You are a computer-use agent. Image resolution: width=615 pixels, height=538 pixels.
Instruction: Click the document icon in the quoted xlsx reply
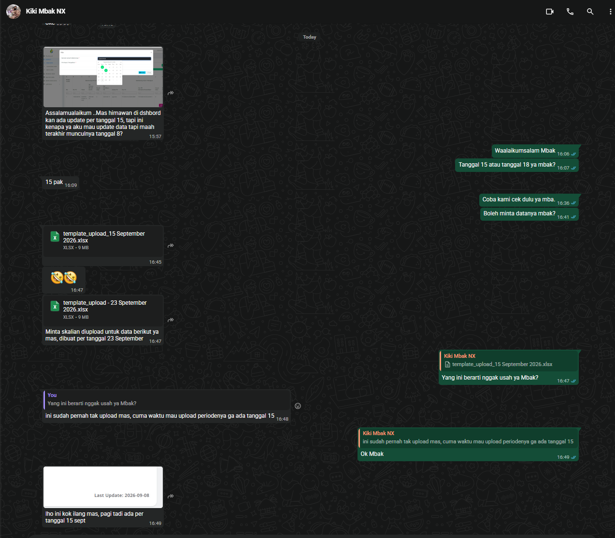[447, 365]
